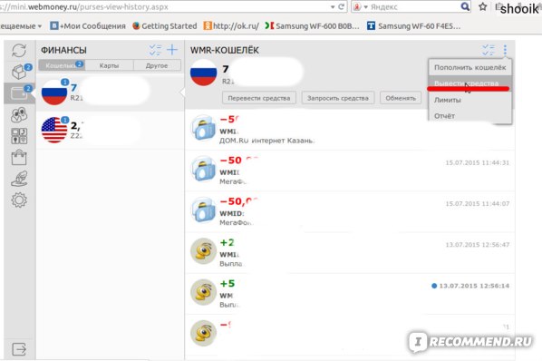Open the three-dot menu of WMR-кошелёк

point(505,50)
